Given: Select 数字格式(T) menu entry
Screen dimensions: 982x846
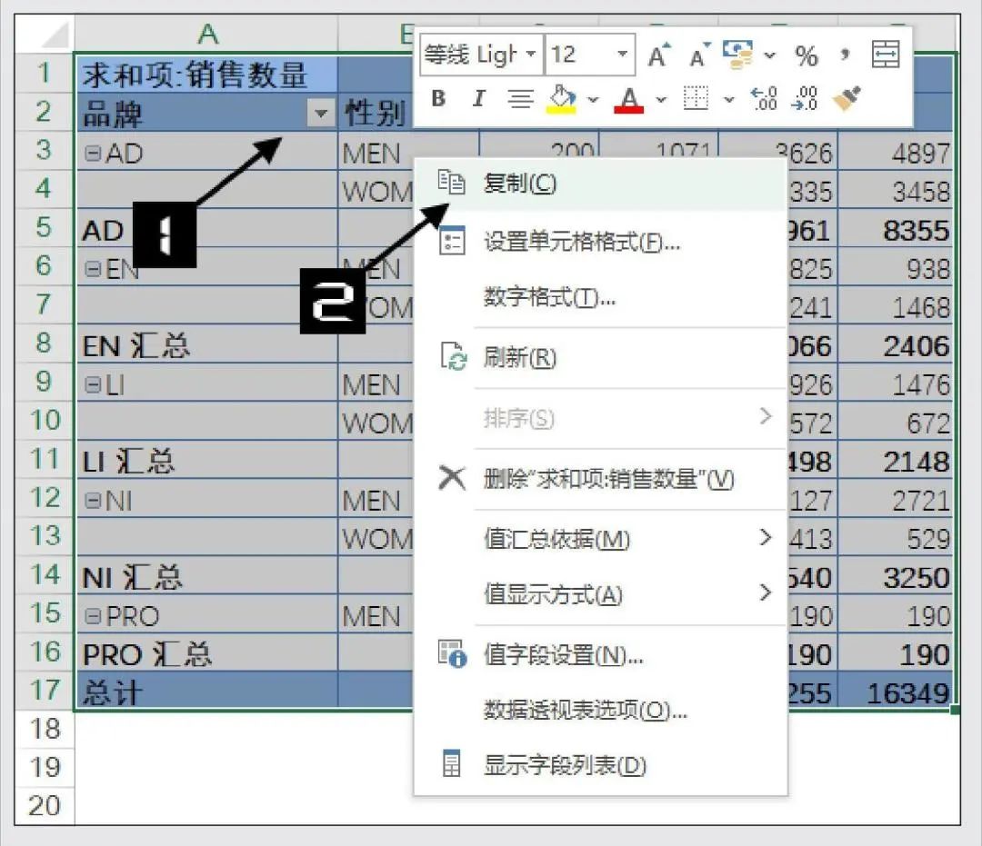Looking at the screenshot, I should pyautogui.click(x=600, y=296).
